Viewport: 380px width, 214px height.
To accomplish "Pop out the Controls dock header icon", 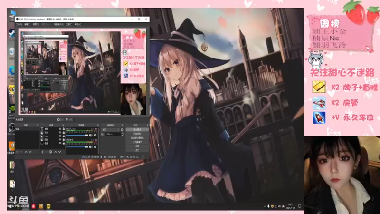I will coord(147,125).
